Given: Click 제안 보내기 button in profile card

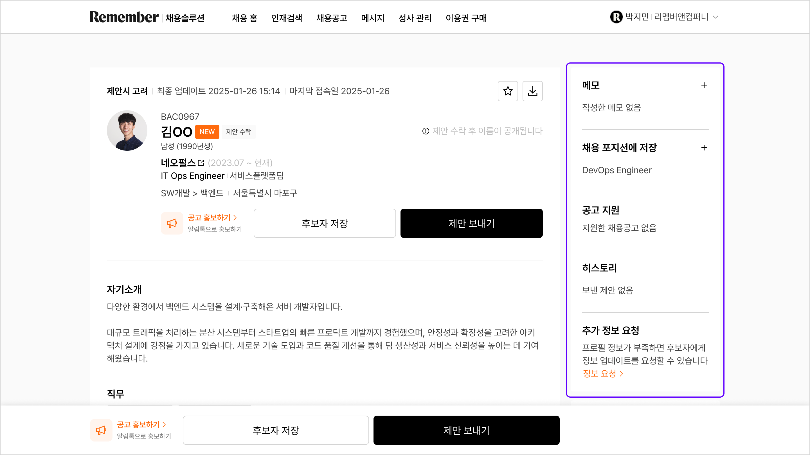Looking at the screenshot, I should pos(471,223).
